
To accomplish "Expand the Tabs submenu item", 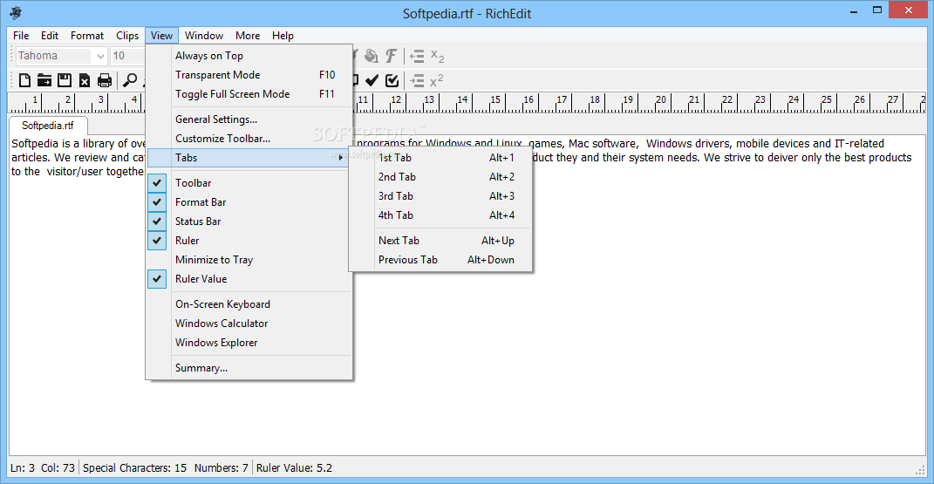I will [x=249, y=158].
